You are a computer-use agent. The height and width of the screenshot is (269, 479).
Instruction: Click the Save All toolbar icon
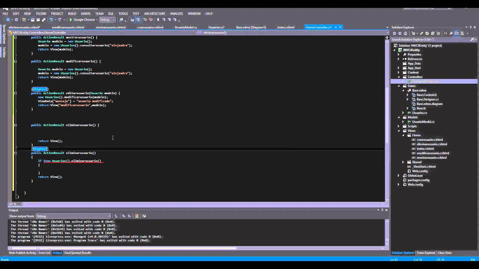tap(43, 20)
